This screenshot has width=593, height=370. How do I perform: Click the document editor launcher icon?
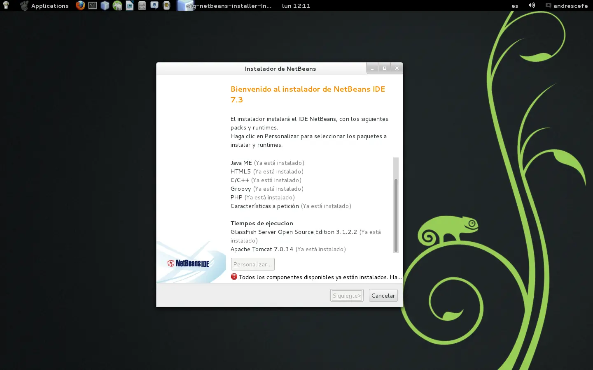tap(130, 5)
